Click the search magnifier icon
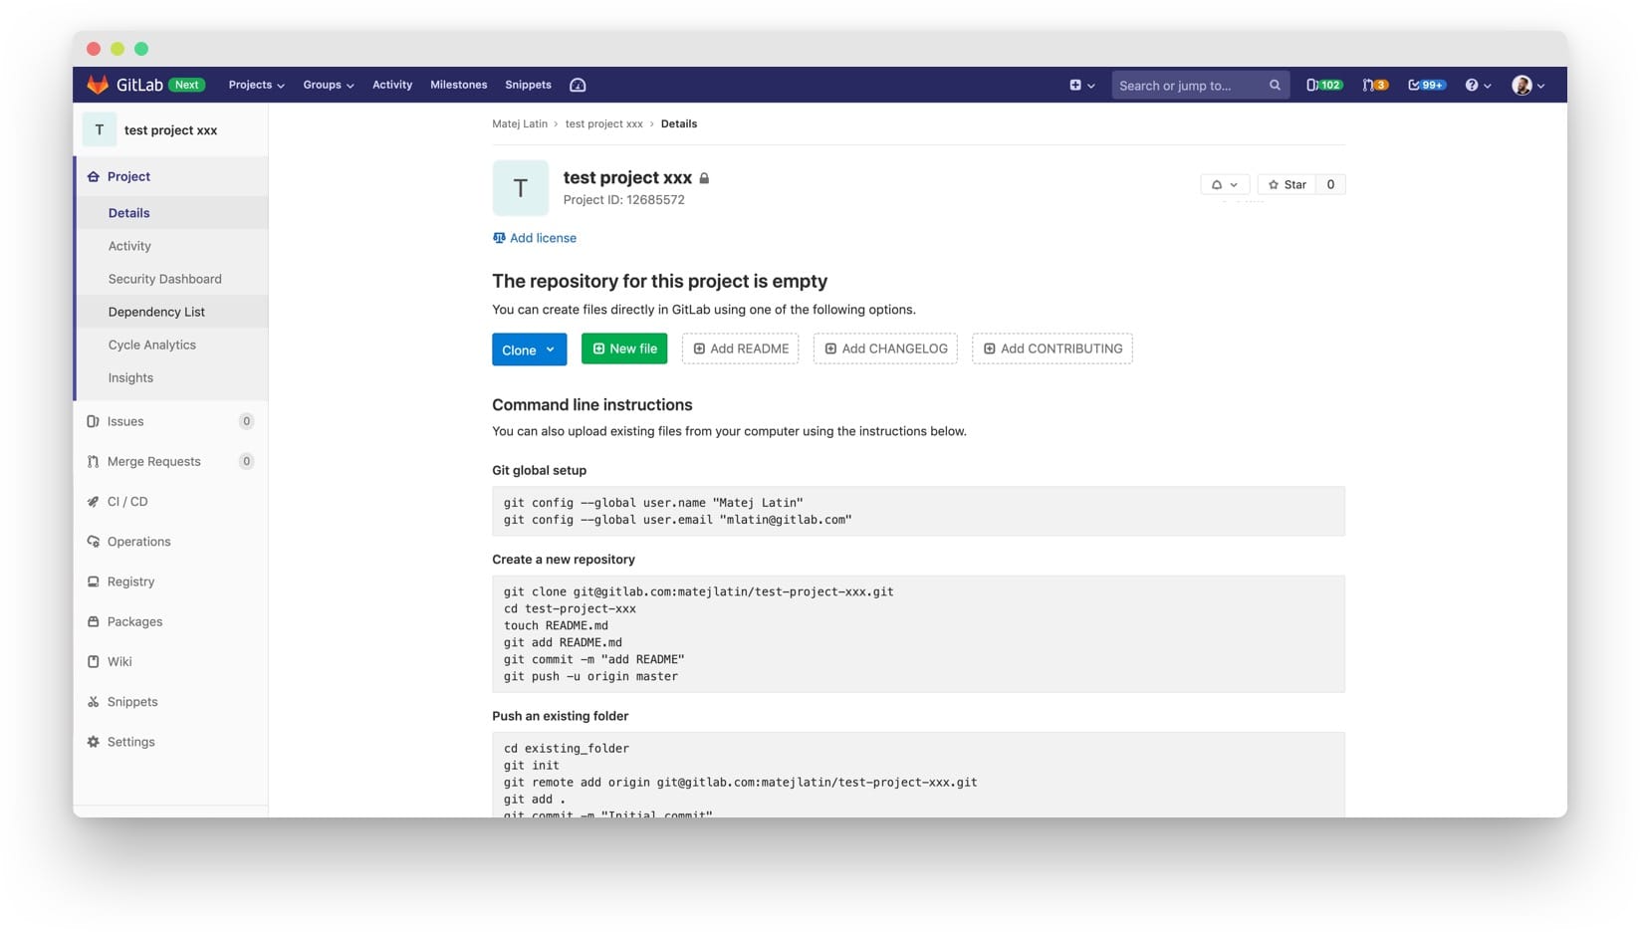 (1275, 86)
